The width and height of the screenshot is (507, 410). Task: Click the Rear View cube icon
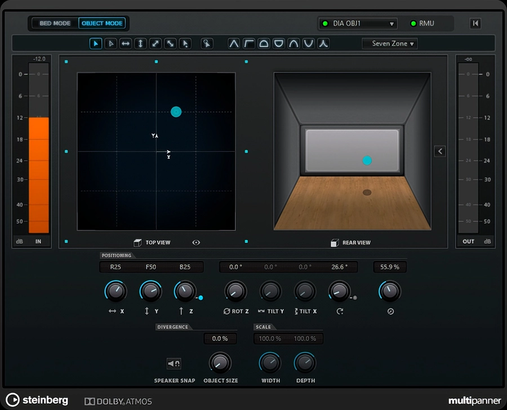(335, 242)
